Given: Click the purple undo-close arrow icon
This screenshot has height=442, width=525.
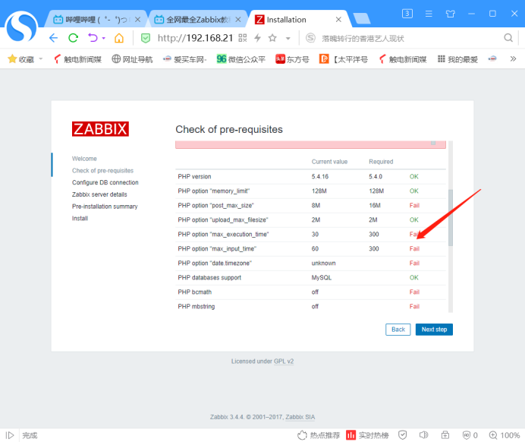Looking at the screenshot, I should tap(93, 38).
